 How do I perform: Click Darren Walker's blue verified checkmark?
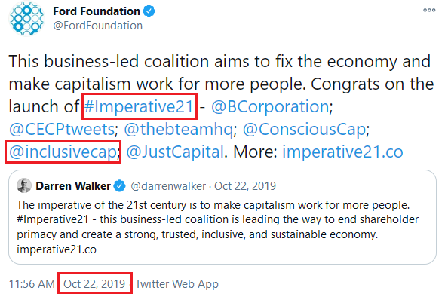click(119, 186)
